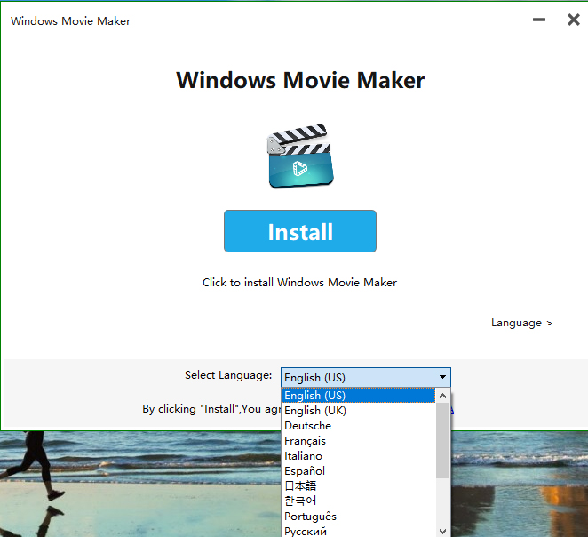The height and width of the screenshot is (537, 588).
Task: Click the "Select Language:" label
Action: (228, 375)
